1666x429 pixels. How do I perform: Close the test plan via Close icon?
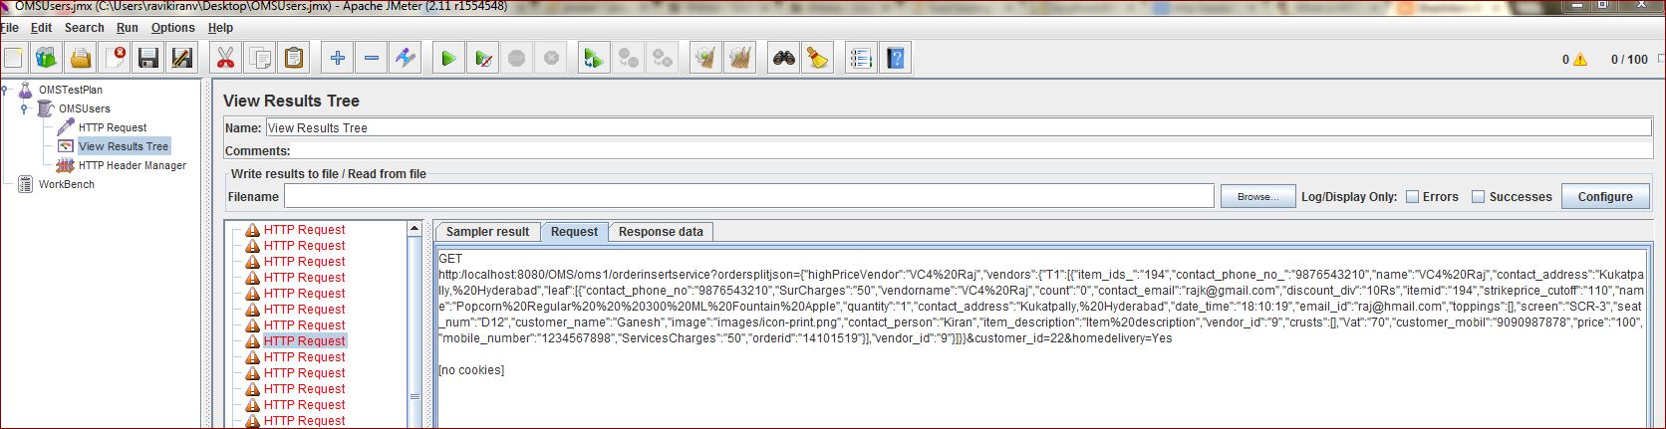115,59
